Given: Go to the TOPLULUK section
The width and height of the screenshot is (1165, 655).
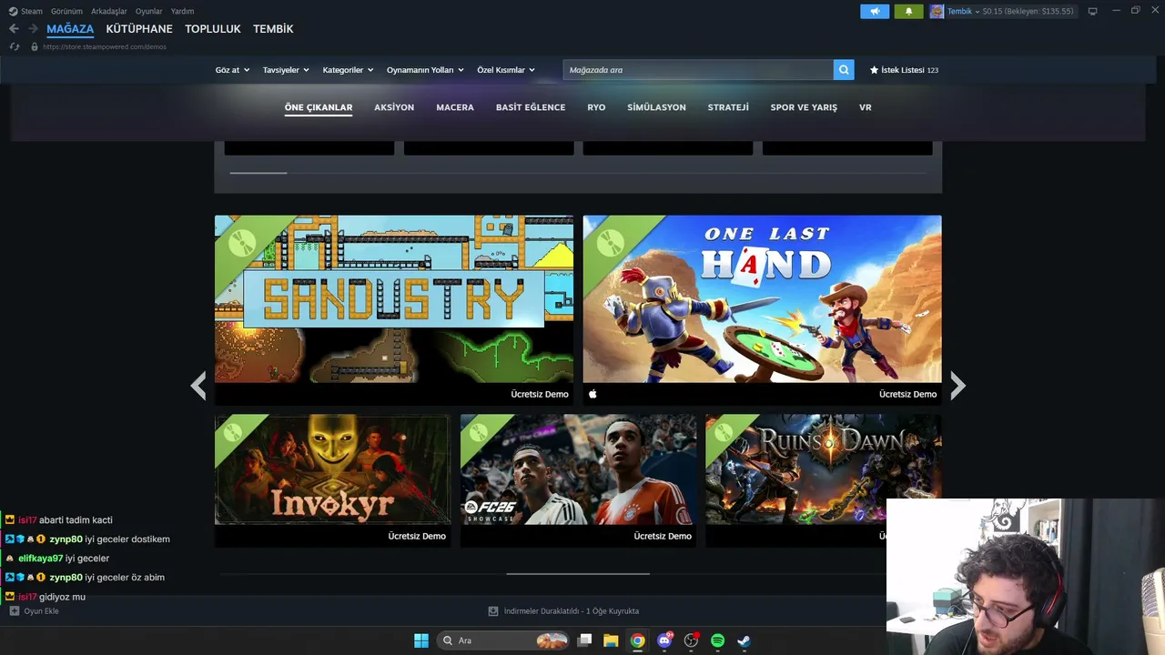Looking at the screenshot, I should coord(213,29).
